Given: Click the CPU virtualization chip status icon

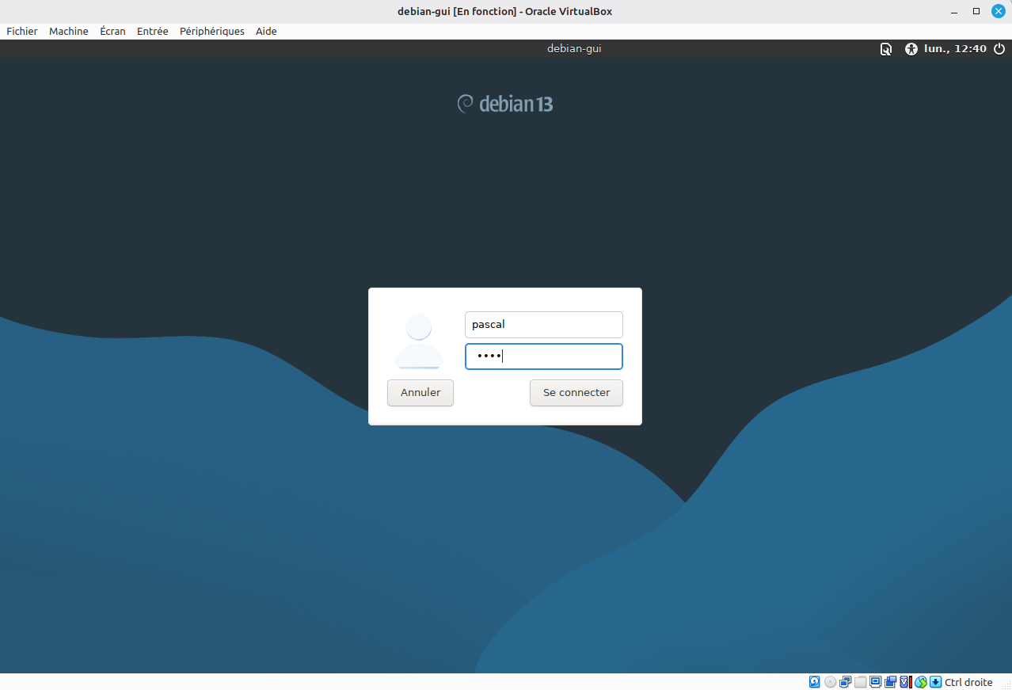Looking at the screenshot, I should coord(905,682).
